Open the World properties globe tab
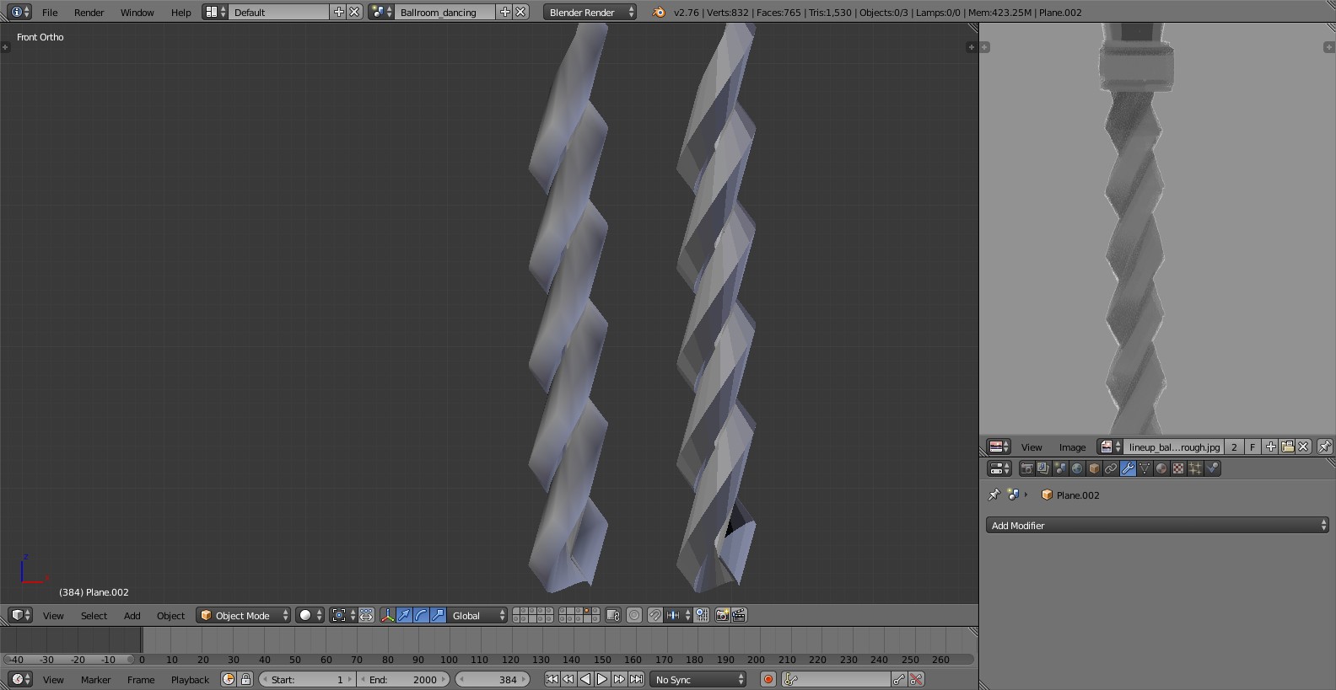 [x=1077, y=468]
